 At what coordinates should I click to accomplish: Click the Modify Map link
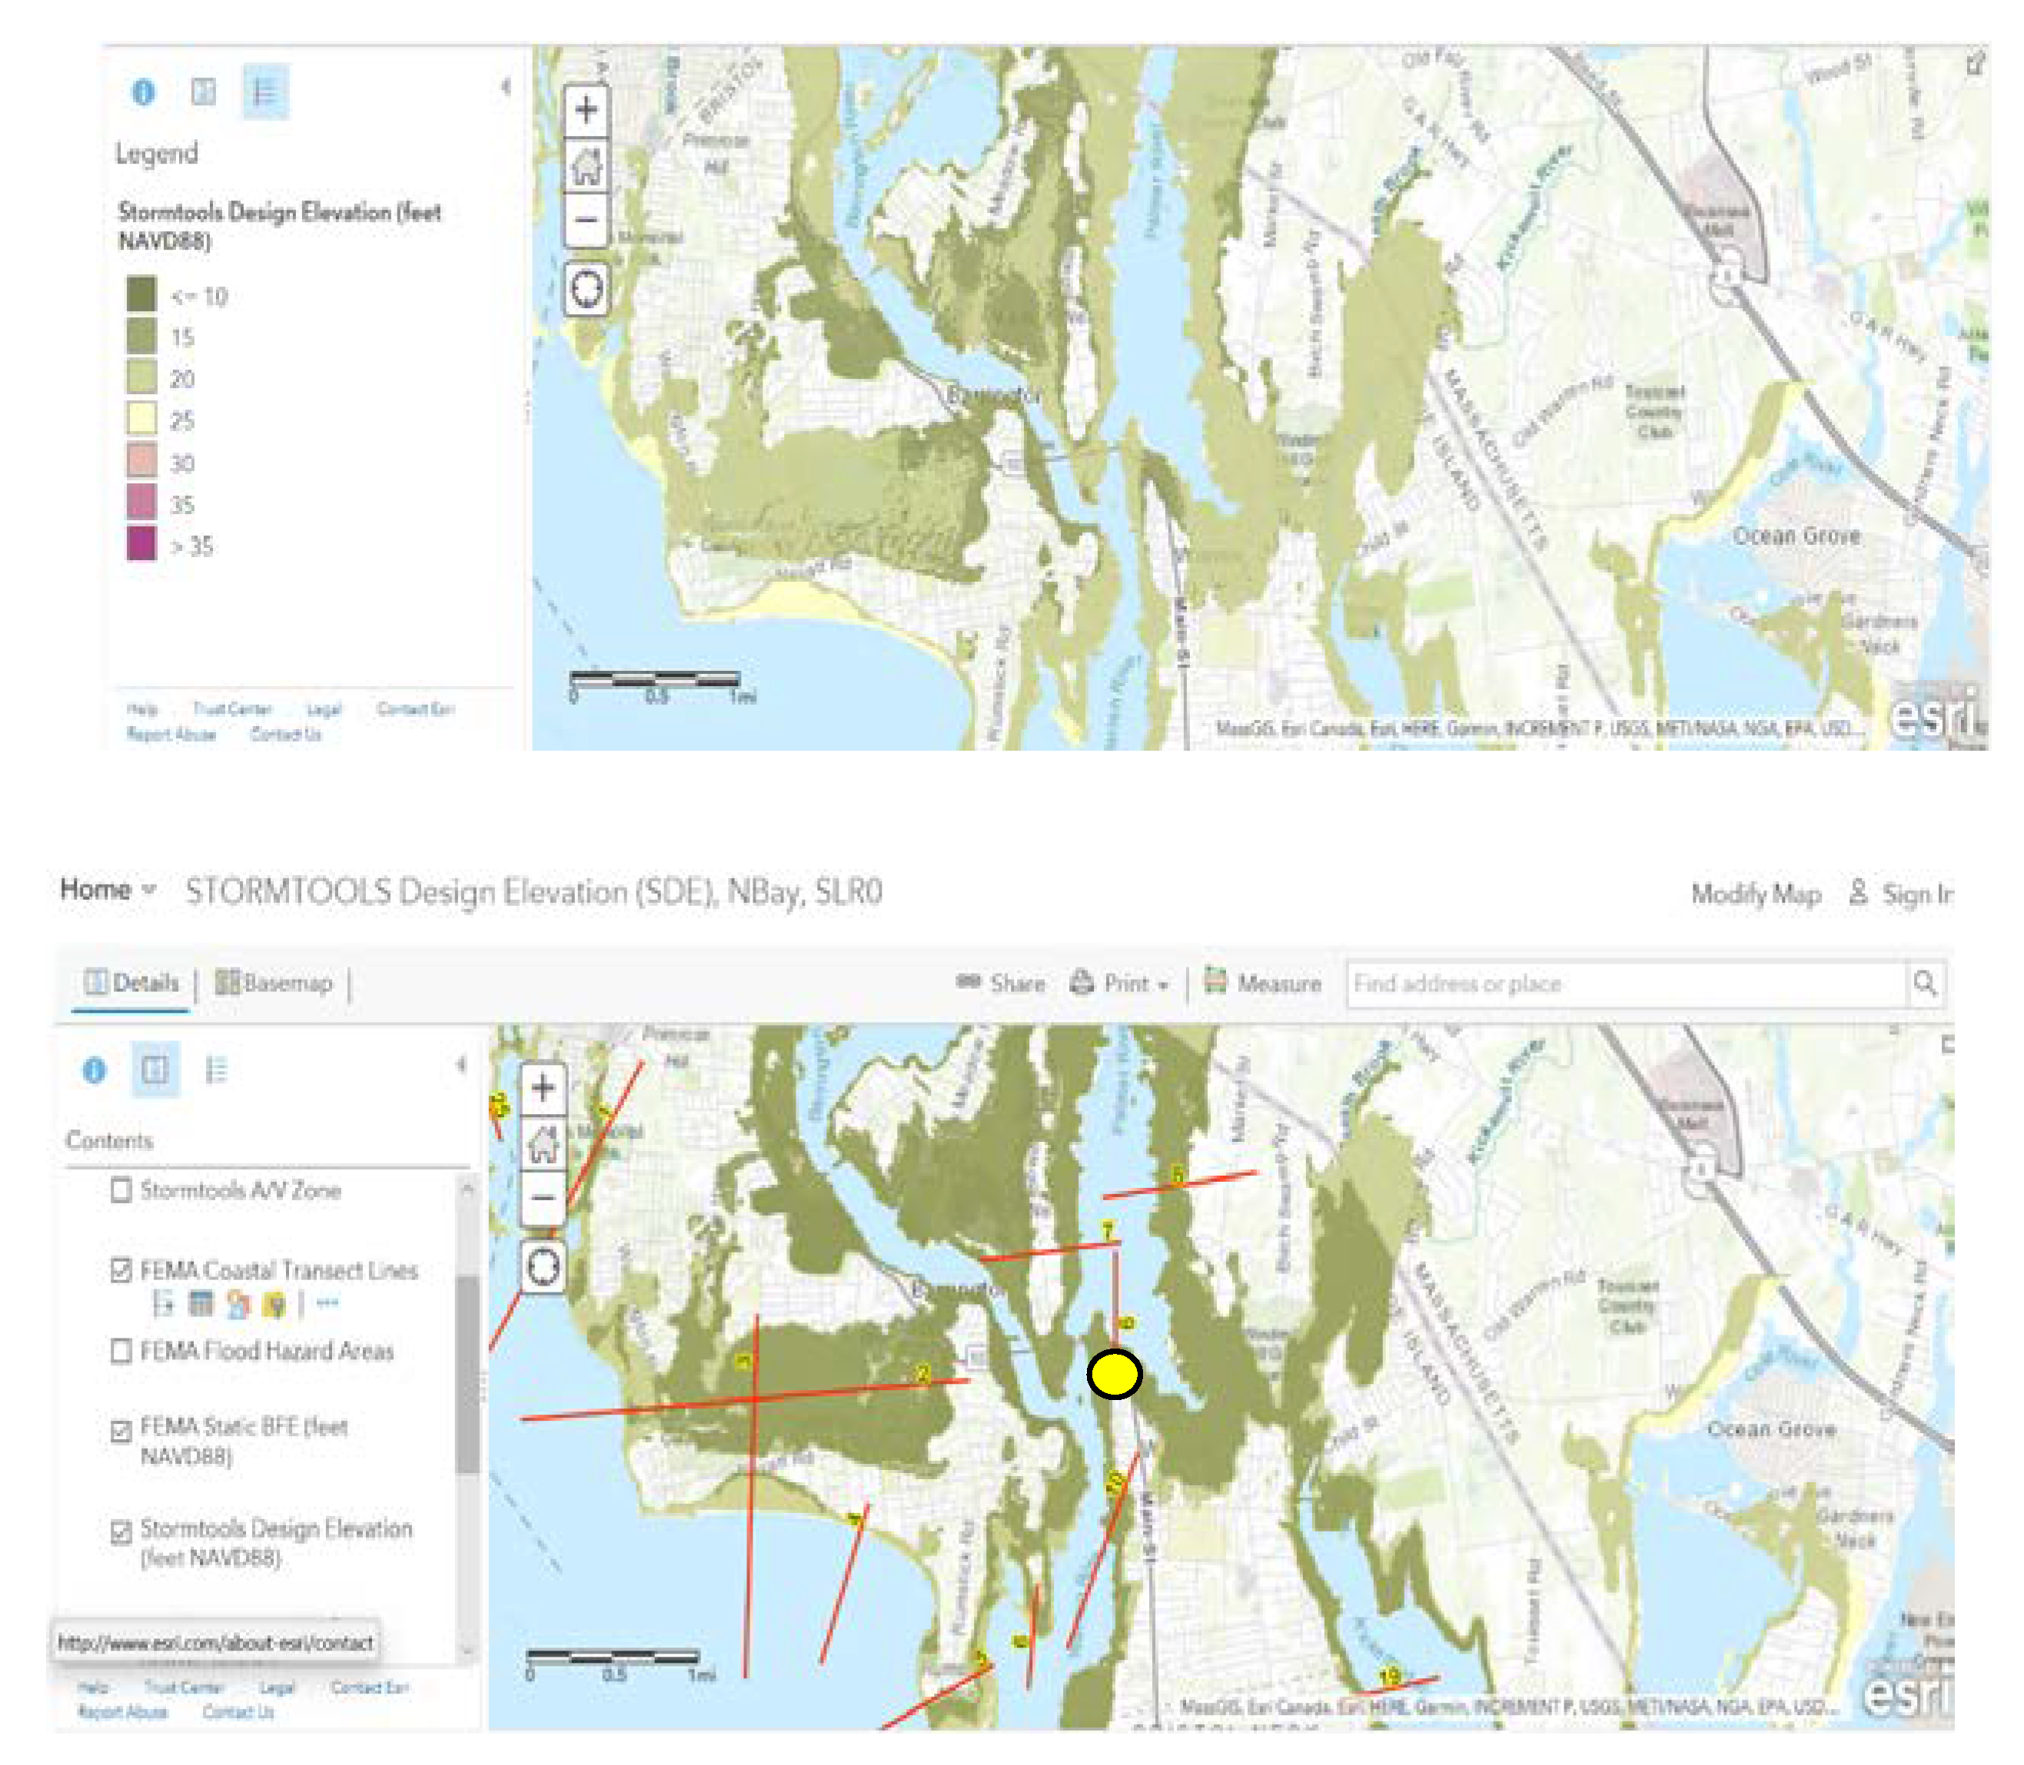[x=1754, y=894]
